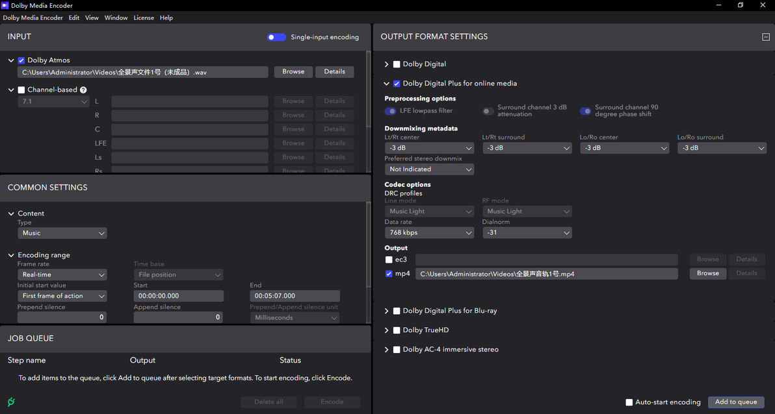Open the Window menu

pos(116,18)
